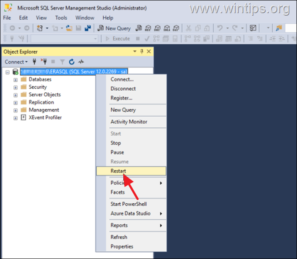
Task: Expand the Management folder
Action: pyautogui.click(x=15, y=111)
